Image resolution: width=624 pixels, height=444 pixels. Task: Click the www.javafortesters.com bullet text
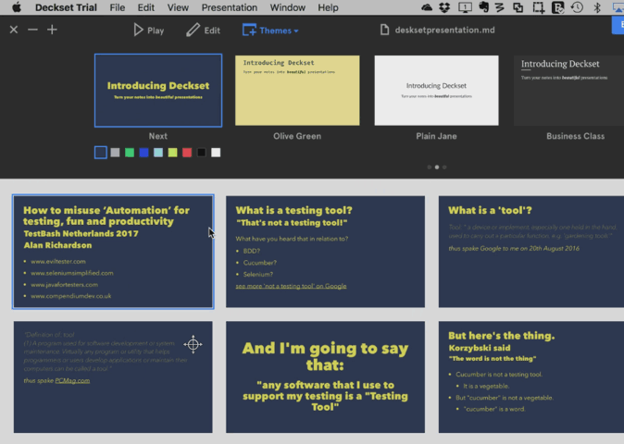65,284
